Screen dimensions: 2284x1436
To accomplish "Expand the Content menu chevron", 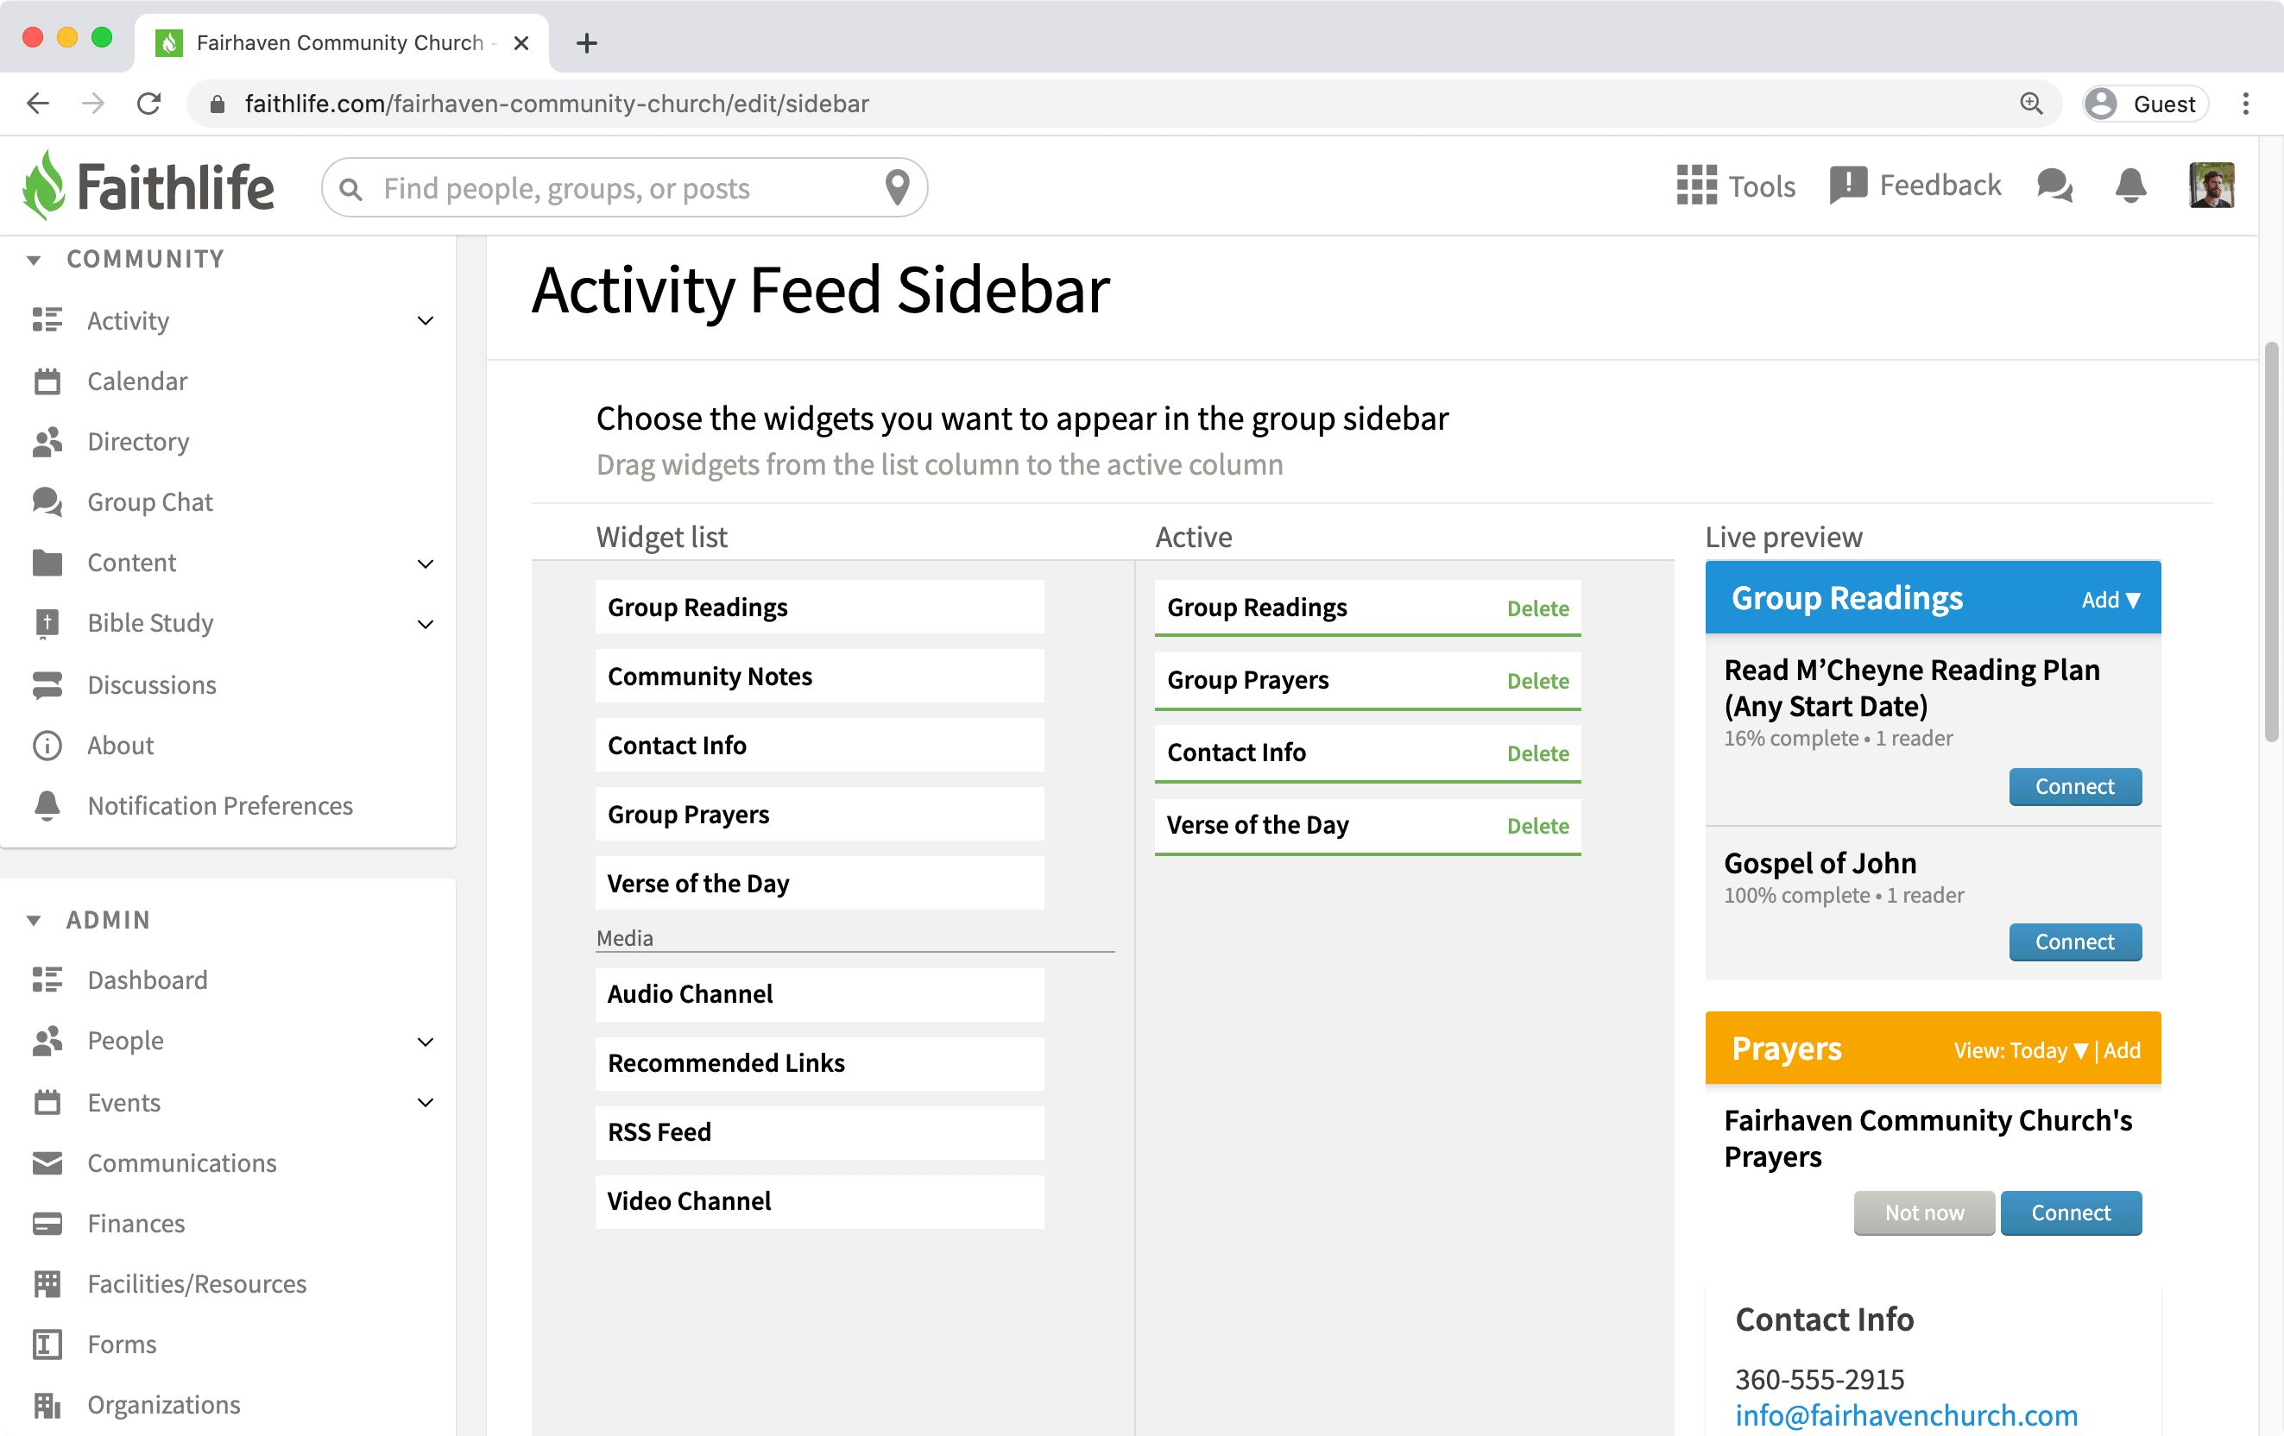I will pyautogui.click(x=425, y=564).
